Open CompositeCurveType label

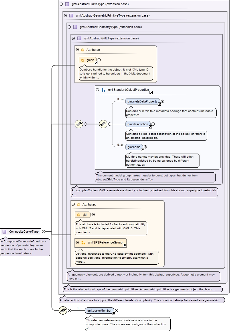[x=24, y=232]
